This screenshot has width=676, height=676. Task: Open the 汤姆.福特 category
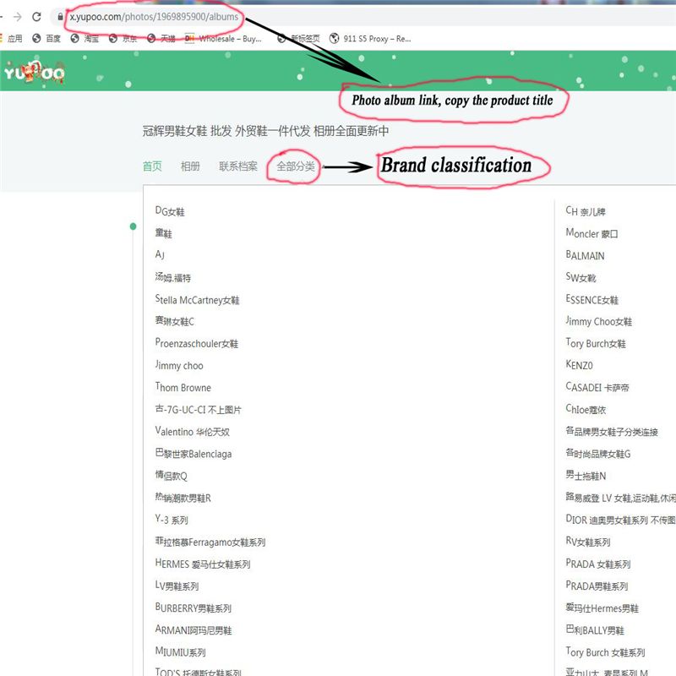pyautogui.click(x=173, y=277)
